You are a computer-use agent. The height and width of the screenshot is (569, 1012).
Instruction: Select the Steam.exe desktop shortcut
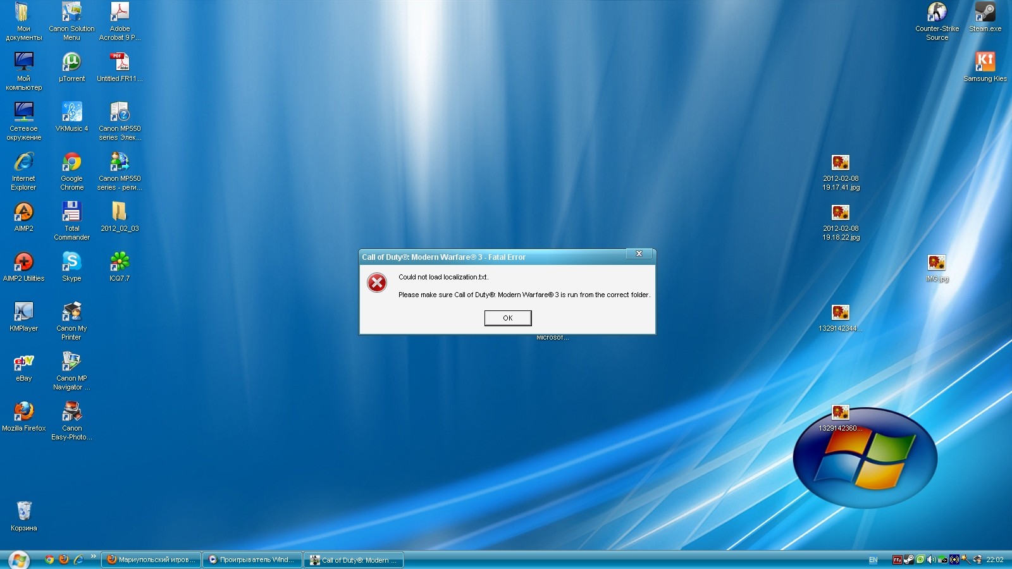pos(985,18)
